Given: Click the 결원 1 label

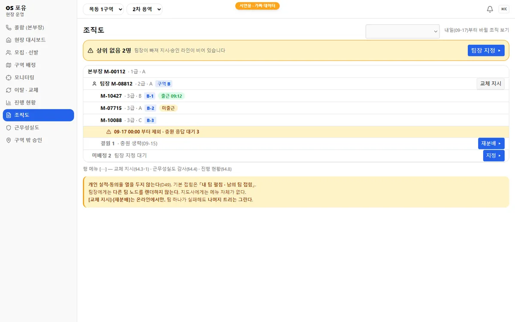Looking at the screenshot, I should click(108, 143).
